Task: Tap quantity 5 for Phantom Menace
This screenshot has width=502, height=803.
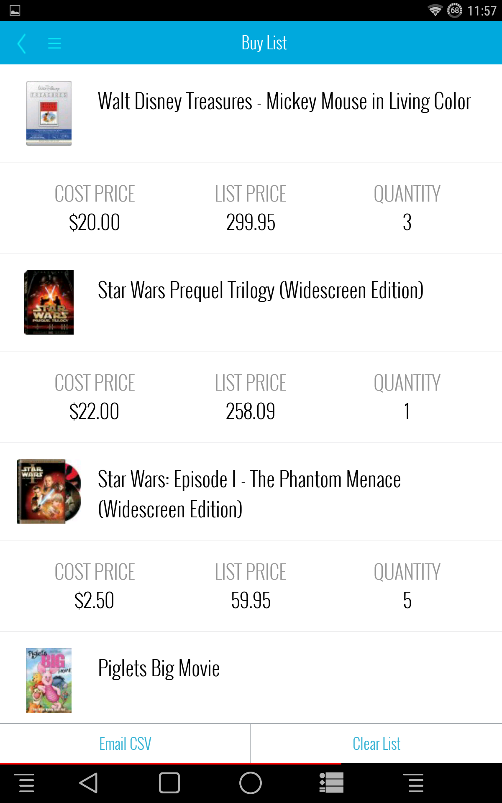Action: (407, 601)
